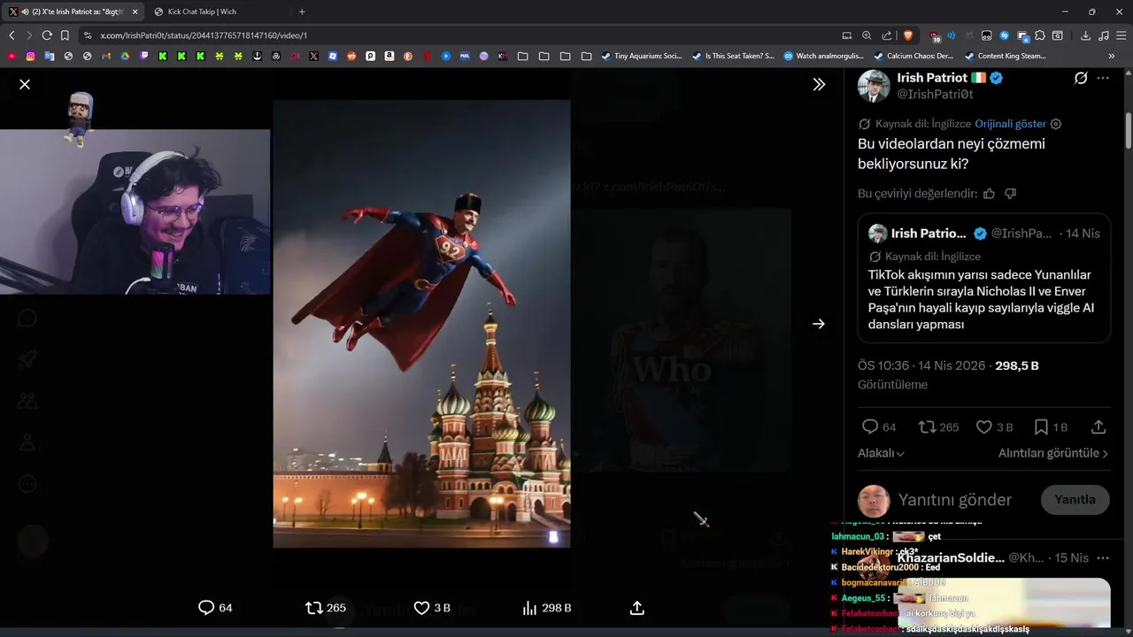
Task: Expand the Alakalı sort dropdown
Action: 881,453
